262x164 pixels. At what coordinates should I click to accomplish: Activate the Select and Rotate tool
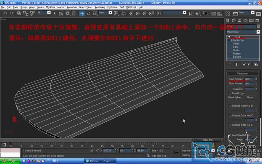89,13
